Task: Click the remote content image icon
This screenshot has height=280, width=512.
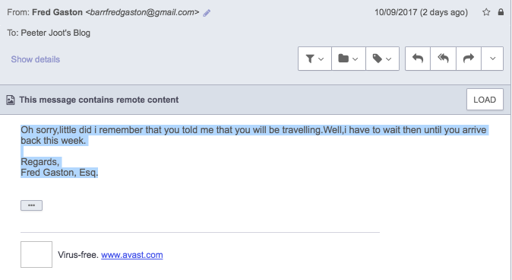Action: (11, 100)
